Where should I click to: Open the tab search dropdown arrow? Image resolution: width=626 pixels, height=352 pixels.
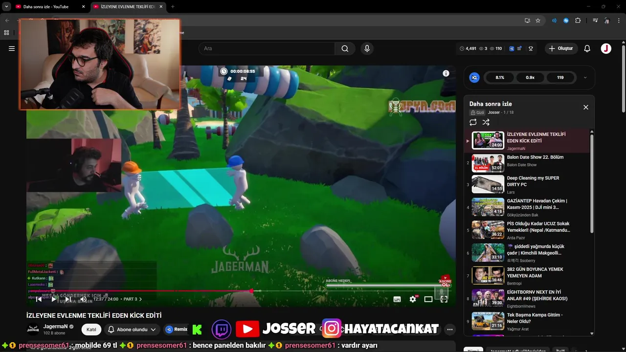click(x=6, y=7)
